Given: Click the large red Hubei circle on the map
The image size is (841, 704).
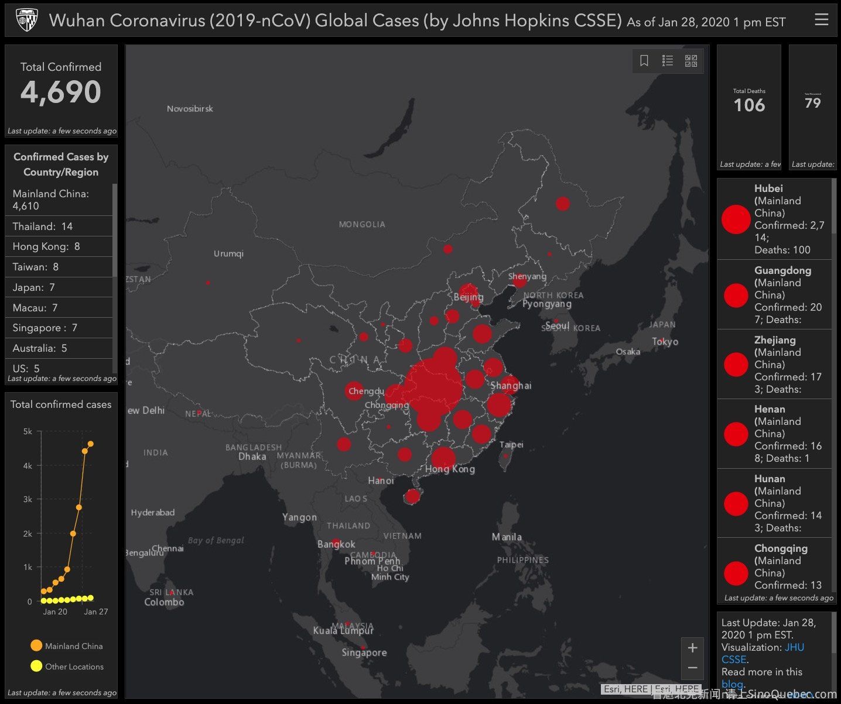Looking at the screenshot, I should pos(434,386).
